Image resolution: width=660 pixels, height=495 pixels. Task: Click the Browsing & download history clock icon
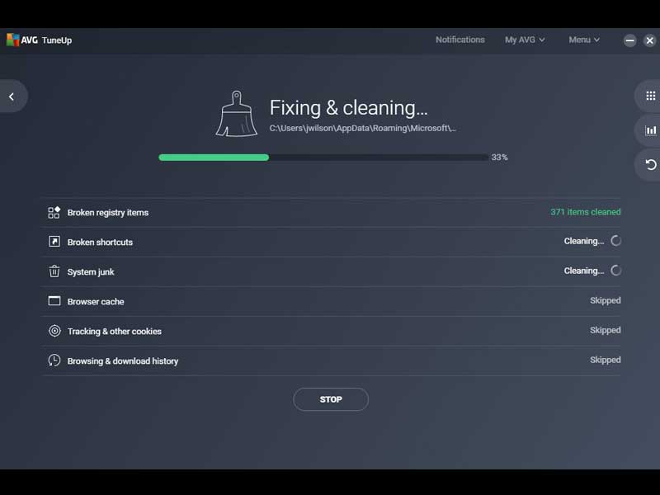54,361
